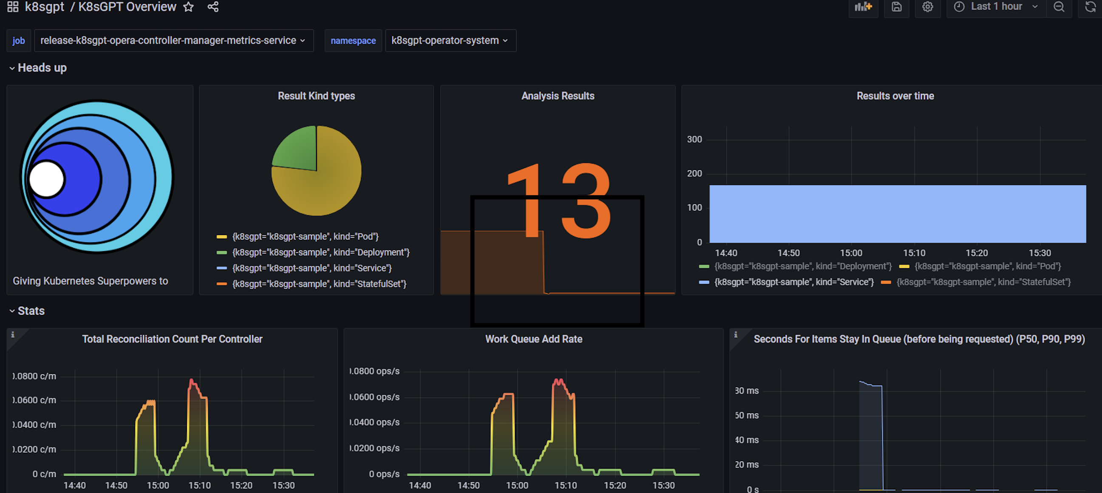This screenshot has height=493, width=1102.
Task: Open the job variable dropdown
Action: pos(173,41)
